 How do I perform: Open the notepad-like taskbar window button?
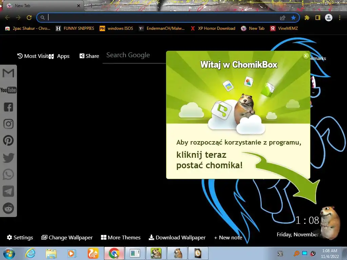(x=135, y=253)
